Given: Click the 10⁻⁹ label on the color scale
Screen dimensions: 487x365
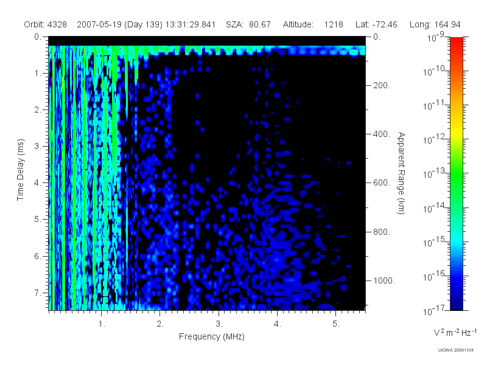Looking at the screenshot, I should tap(436, 37).
